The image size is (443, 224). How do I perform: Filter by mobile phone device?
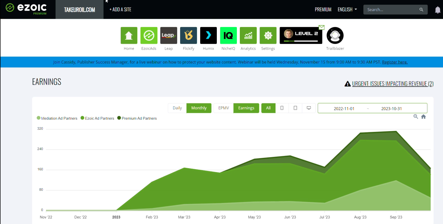click(x=282, y=108)
